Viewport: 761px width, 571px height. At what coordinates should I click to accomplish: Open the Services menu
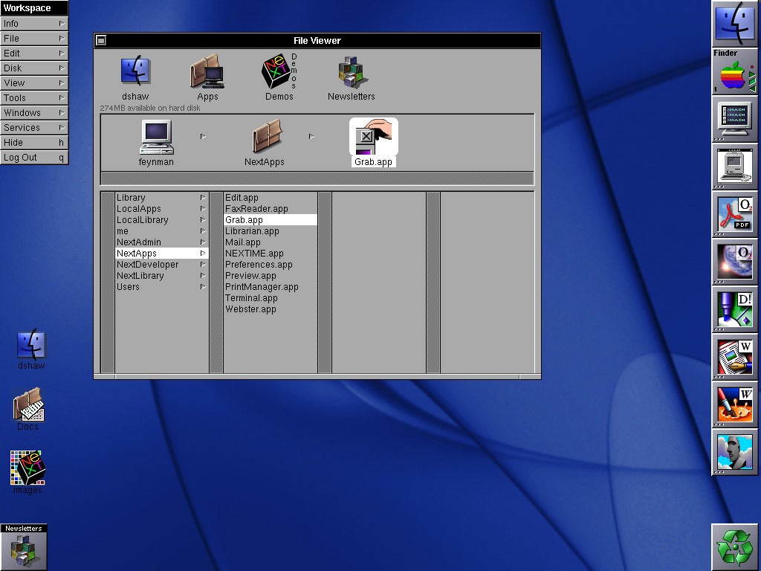tap(34, 128)
